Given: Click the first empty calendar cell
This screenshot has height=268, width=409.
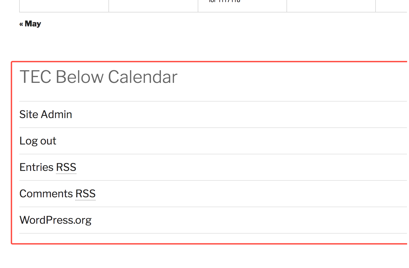Looking at the screenshot, I should pyautogui.click(x=64, y=6).
